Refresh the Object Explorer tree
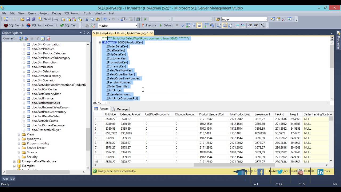Image resolution: width=341 pixels, height=192 pixels. [x=43, y=38]
